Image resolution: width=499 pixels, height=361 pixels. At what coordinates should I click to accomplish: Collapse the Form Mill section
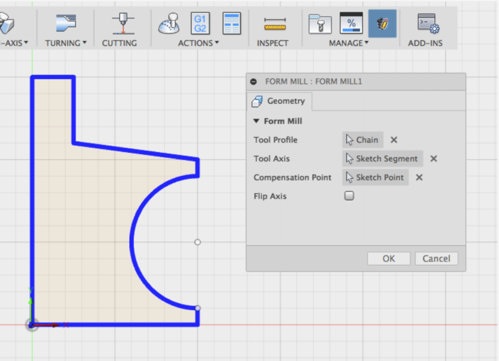[256, 121]
